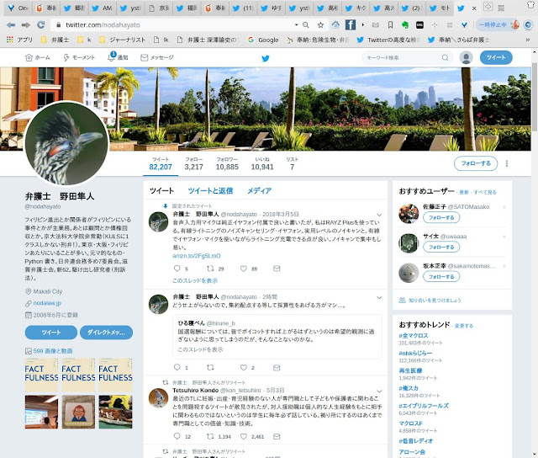538x458 pixels.
Task: Click the Evernote elephant extension icon
Action: coord(405,24)
